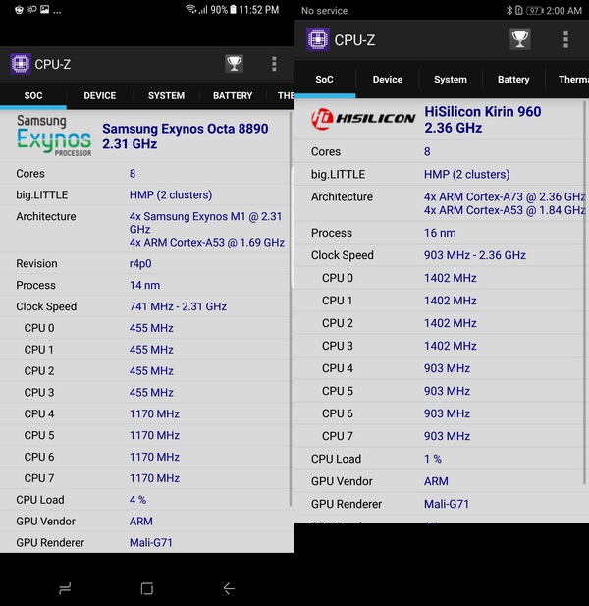Tap the CPU 4 row showing 1170 MHz

[x=145, y=413]
